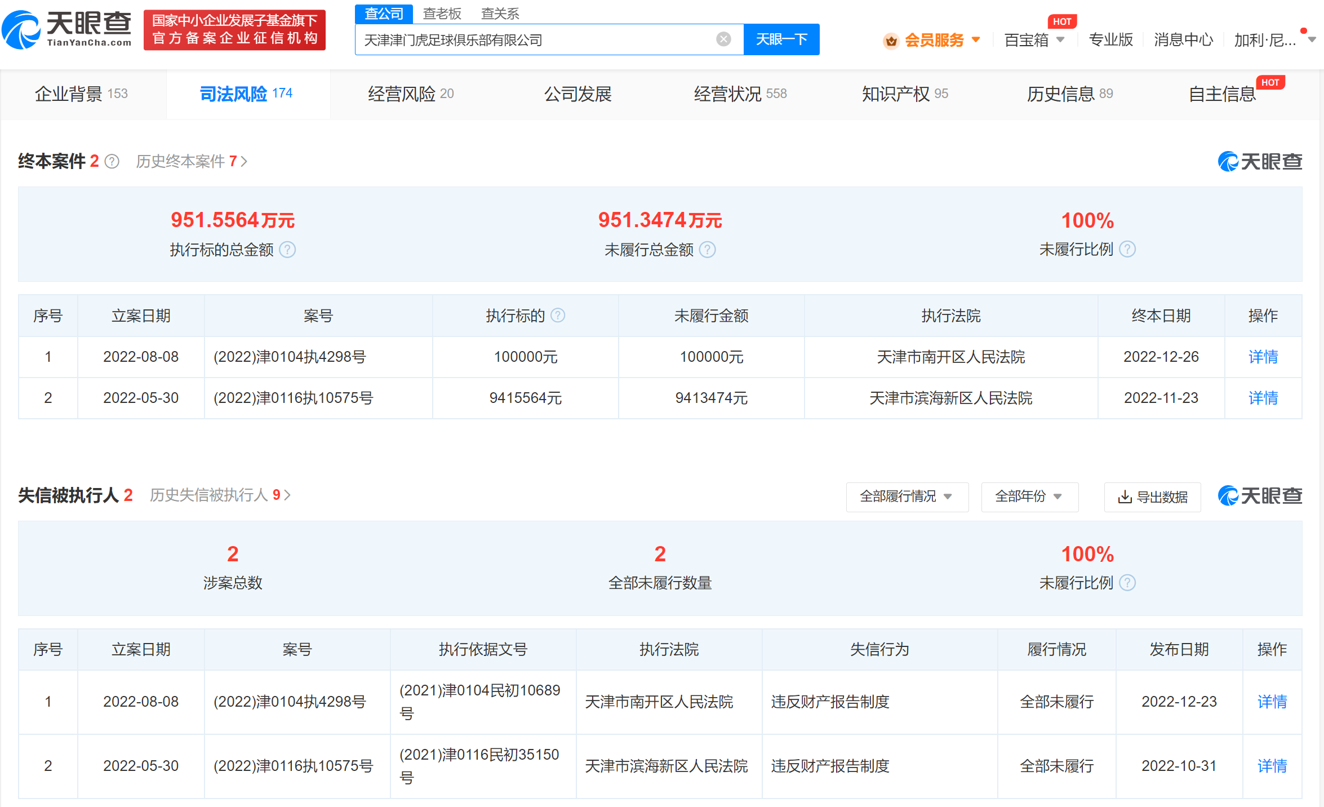Viewport: 1324px width, 807px height.
Task: Open 详情 for case (2022)津0104执4298号
Action: [1263, 357]
